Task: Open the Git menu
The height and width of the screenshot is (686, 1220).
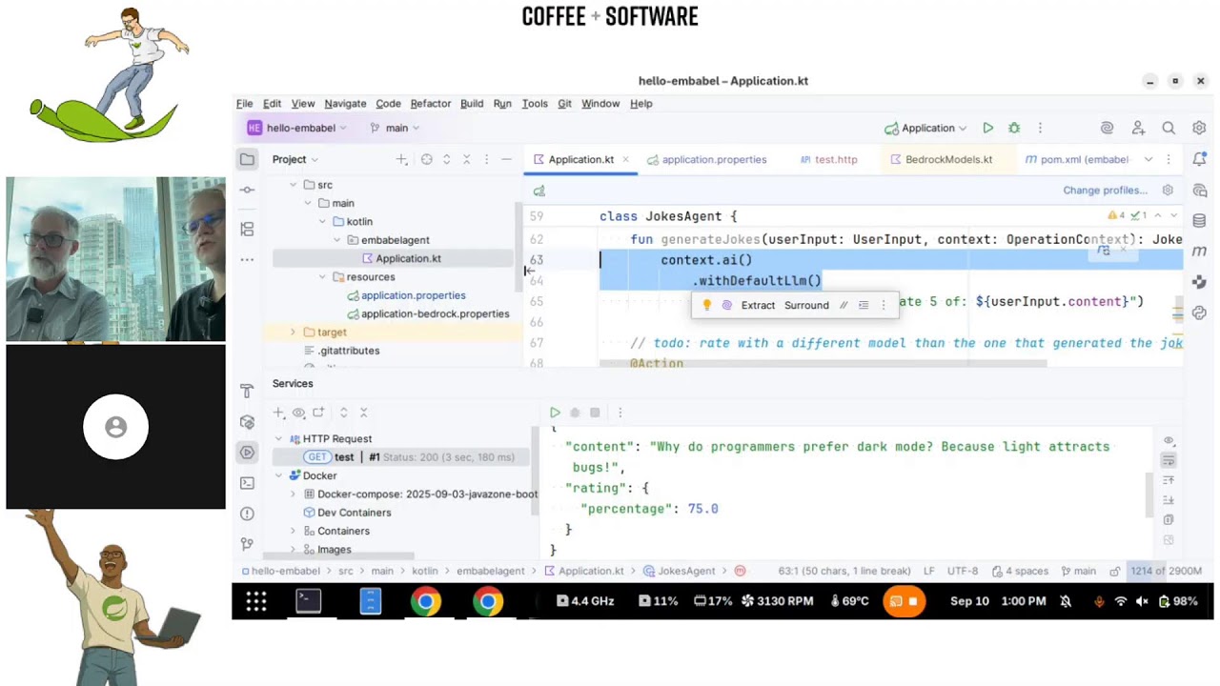Action: tap(564, 103)
